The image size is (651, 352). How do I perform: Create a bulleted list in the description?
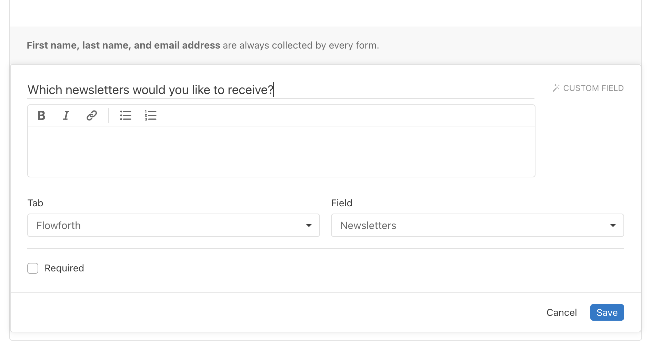(126, 116)
